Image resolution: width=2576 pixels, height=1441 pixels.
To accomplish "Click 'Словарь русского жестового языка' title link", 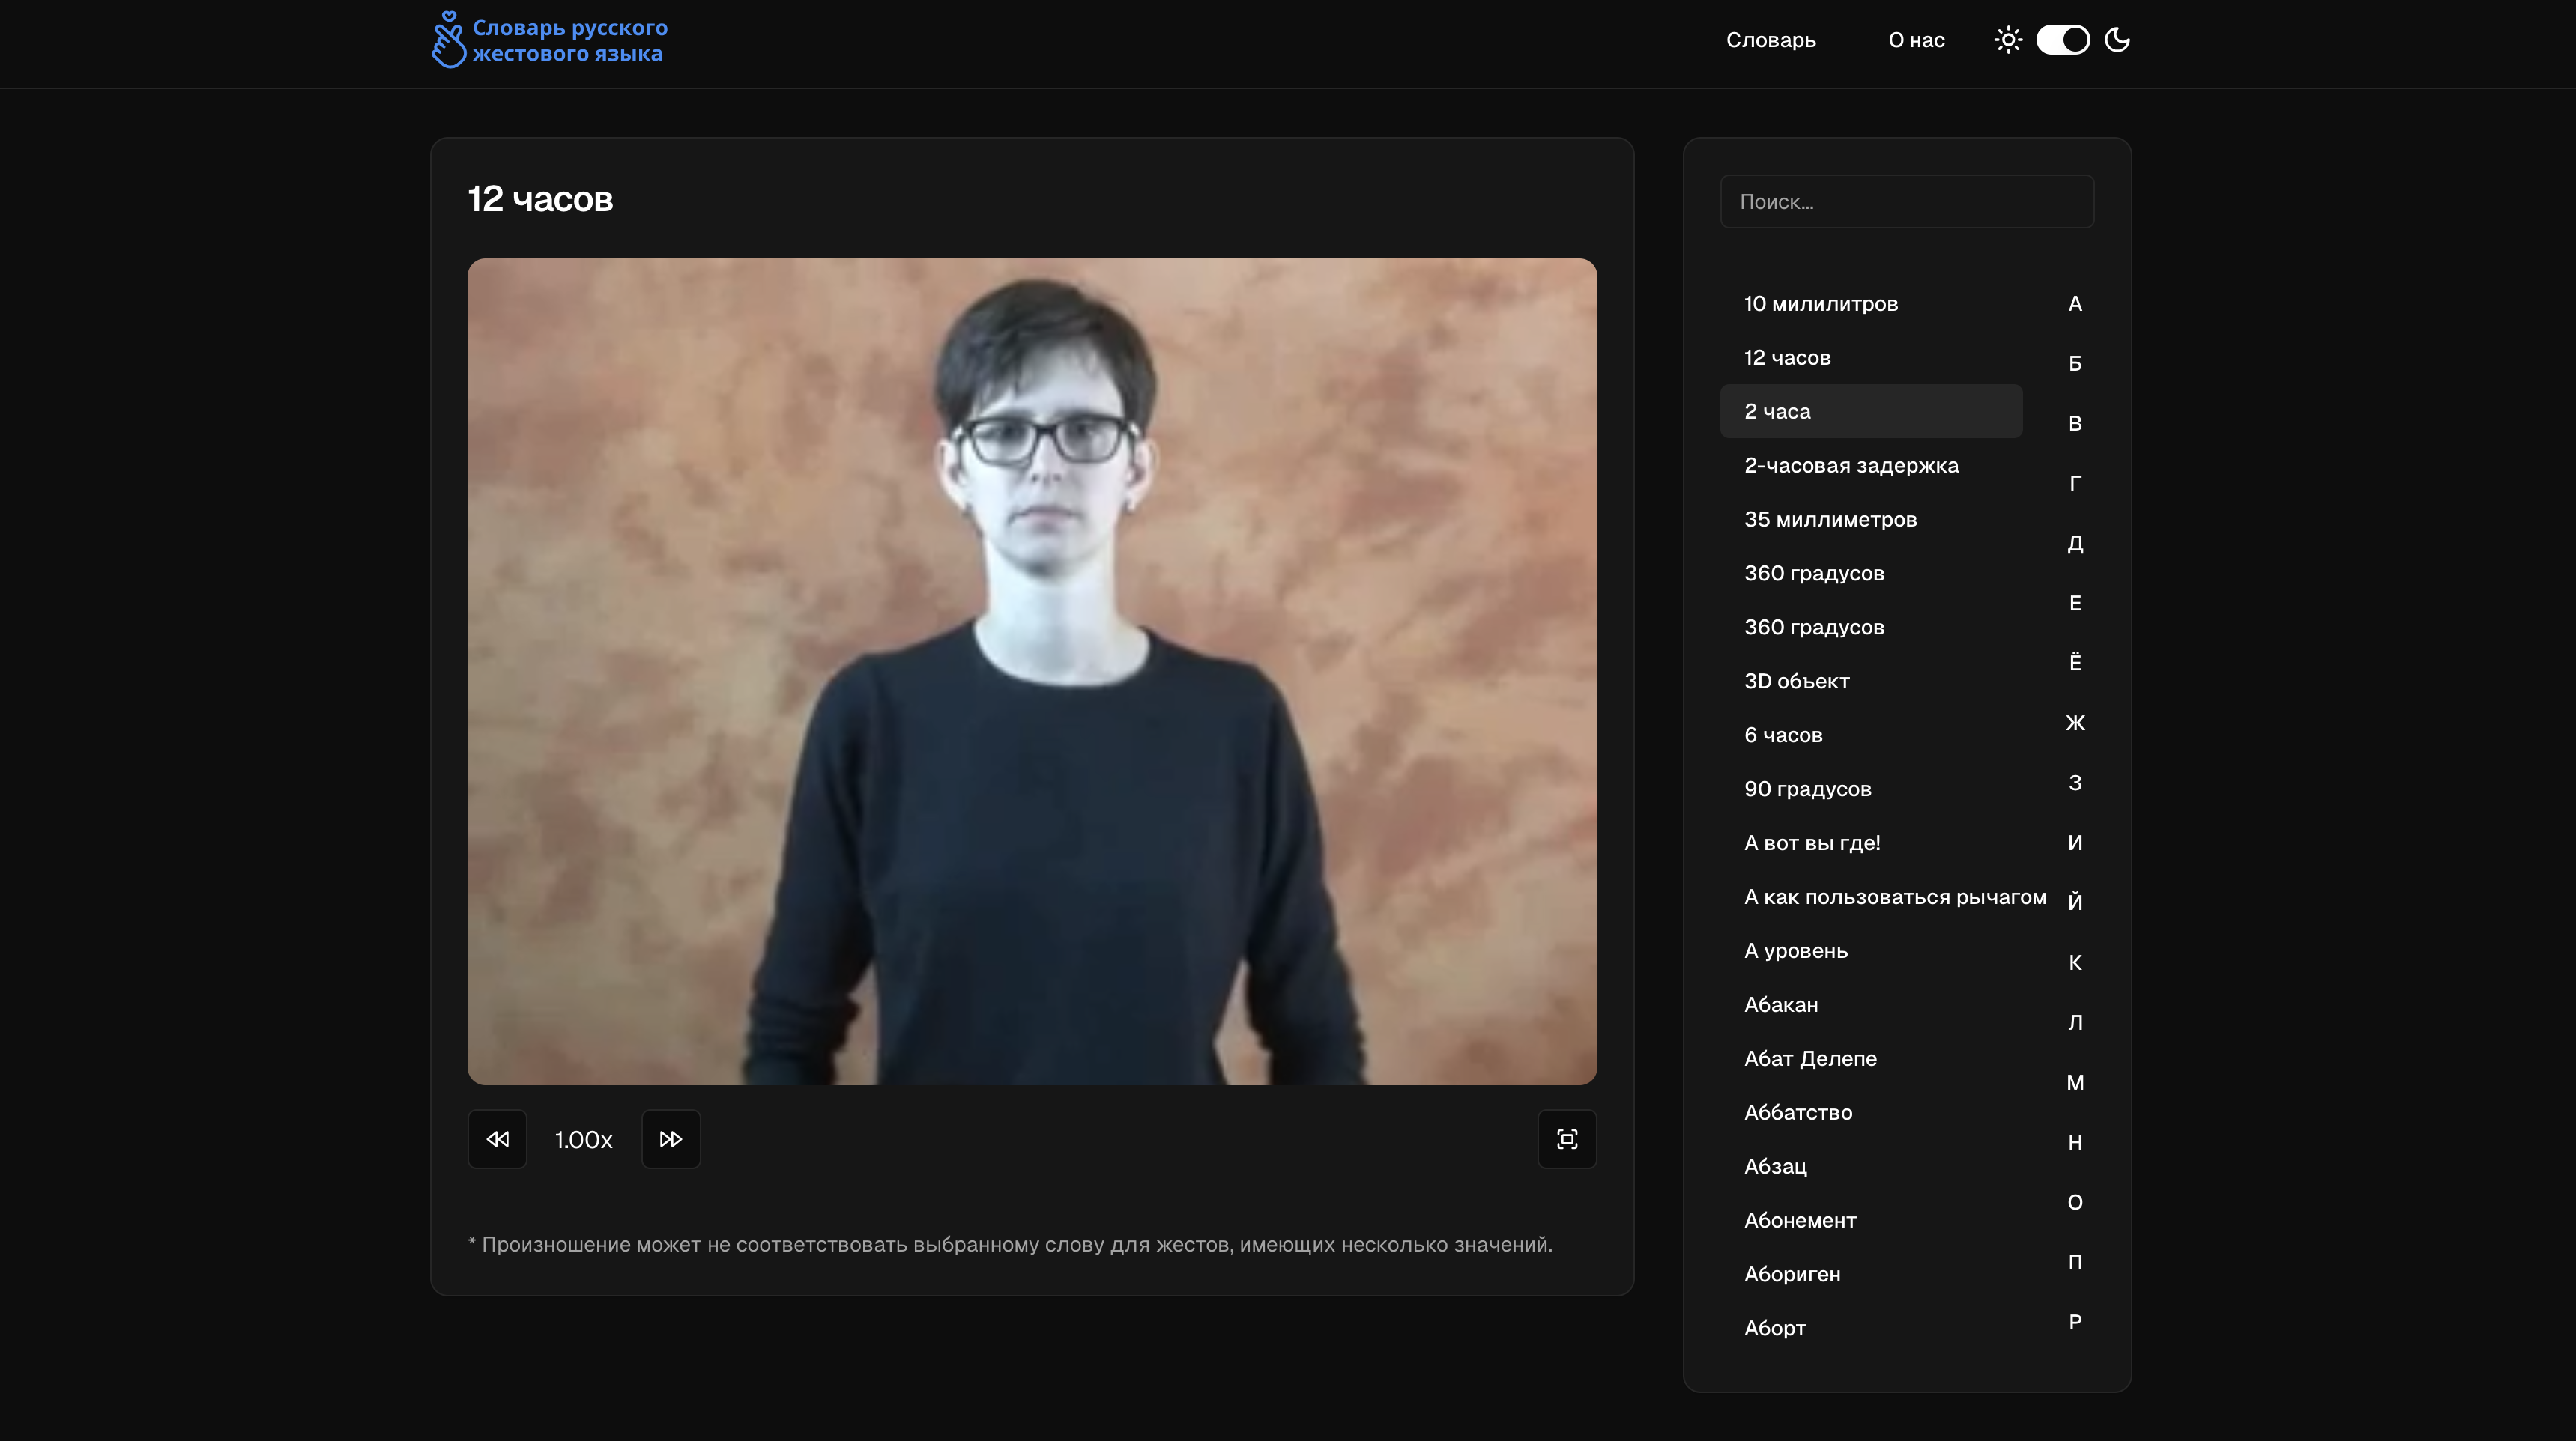I will coord(569,41).
